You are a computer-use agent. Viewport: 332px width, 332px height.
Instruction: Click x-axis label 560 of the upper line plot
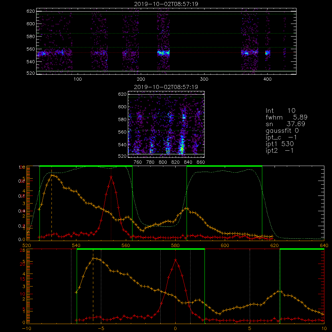pyautogui.click(x=126, y=246)
